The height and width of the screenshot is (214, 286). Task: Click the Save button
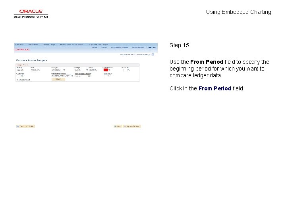click(20, 126)
